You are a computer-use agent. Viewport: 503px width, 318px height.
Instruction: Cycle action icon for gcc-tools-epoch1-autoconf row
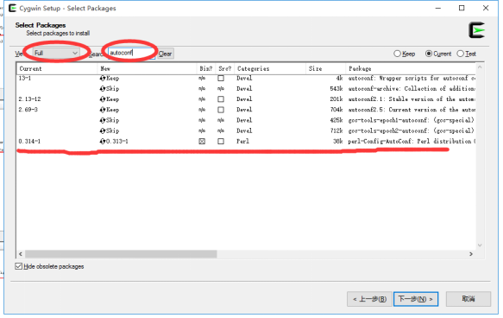coord(103,120)
